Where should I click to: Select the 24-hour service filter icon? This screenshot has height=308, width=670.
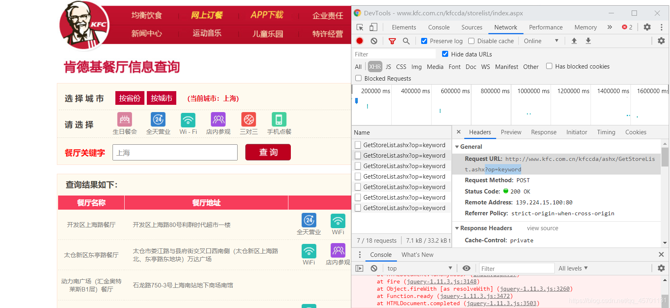point(158,120)
